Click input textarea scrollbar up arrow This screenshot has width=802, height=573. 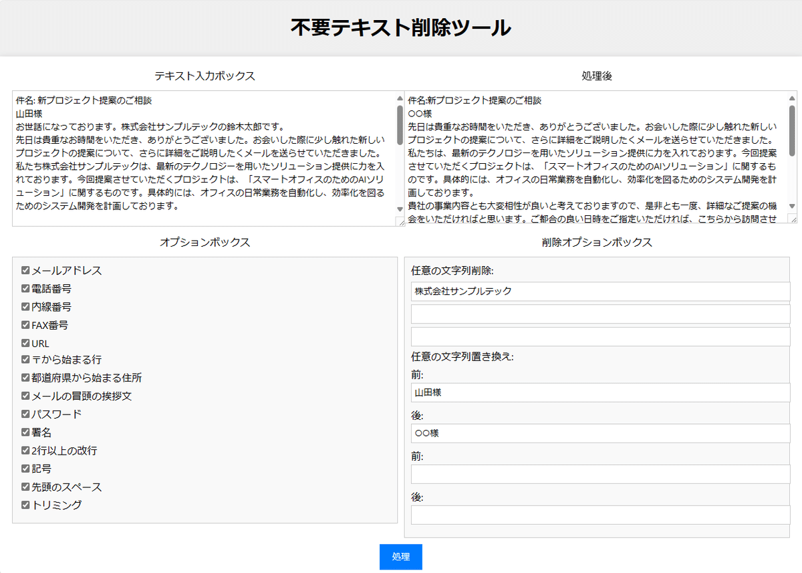coord(400,98)
